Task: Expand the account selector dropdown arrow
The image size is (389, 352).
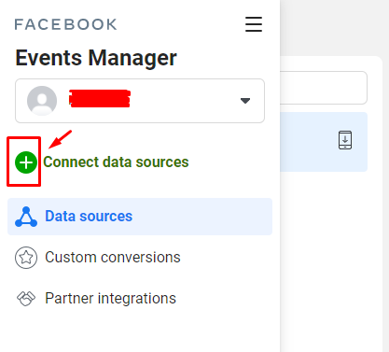Action: pos(245,101)
